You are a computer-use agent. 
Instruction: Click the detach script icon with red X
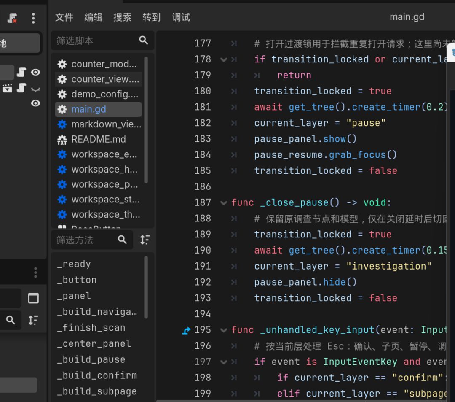12,18
